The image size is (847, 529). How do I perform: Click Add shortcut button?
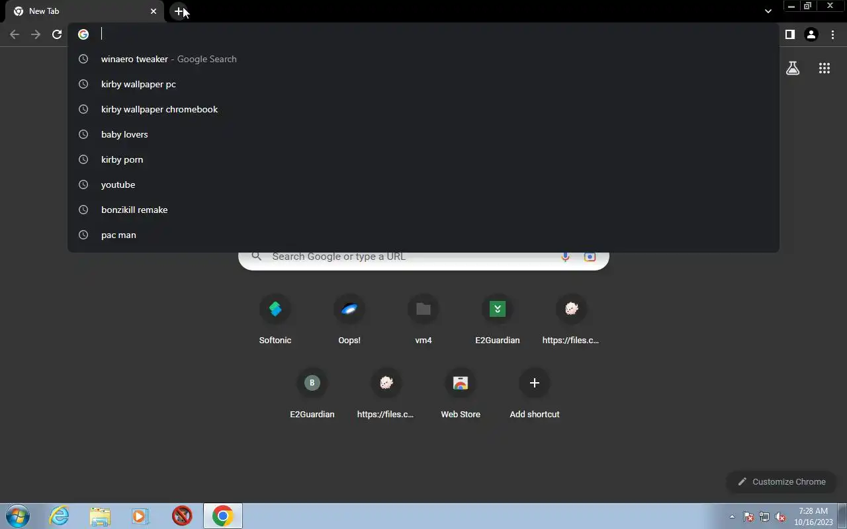535,394
